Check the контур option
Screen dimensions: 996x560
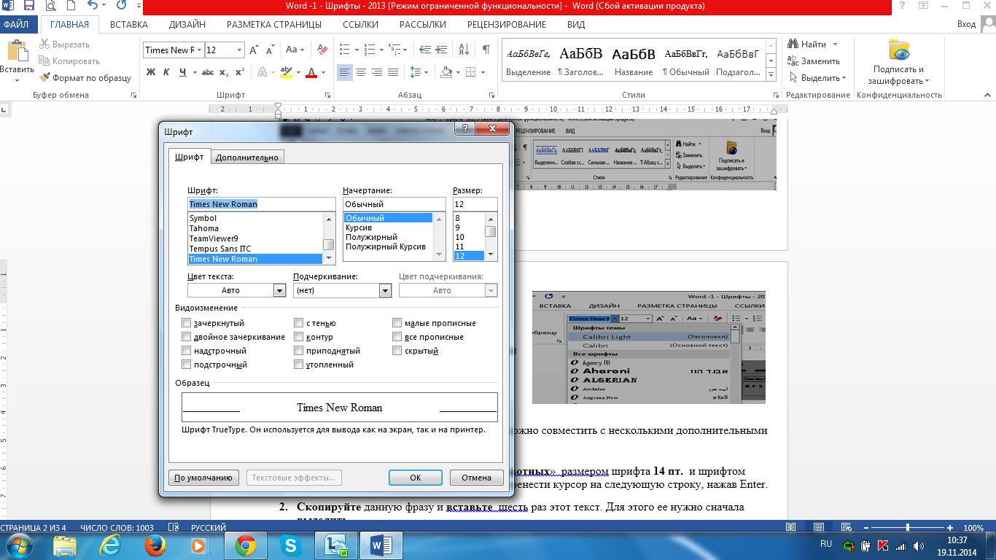299,337
